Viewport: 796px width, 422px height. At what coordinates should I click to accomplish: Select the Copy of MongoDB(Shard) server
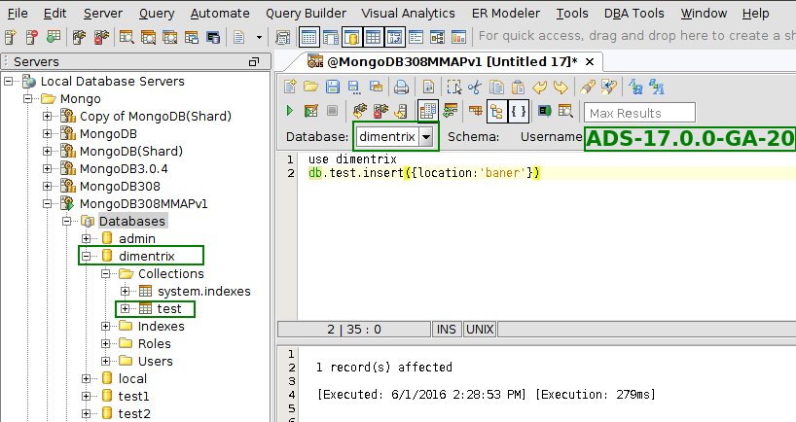point(156,116)
